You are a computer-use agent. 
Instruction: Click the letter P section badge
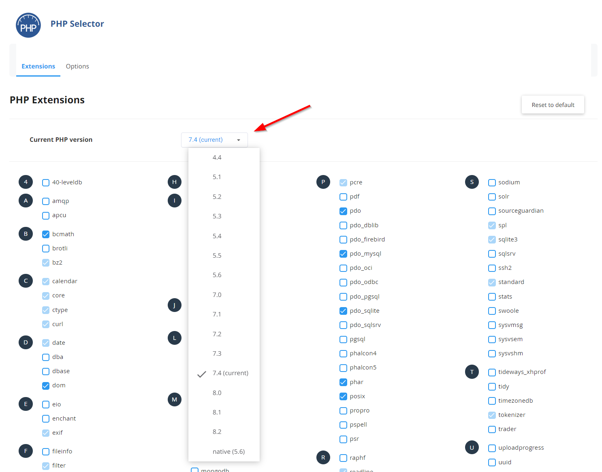[323, 182]
